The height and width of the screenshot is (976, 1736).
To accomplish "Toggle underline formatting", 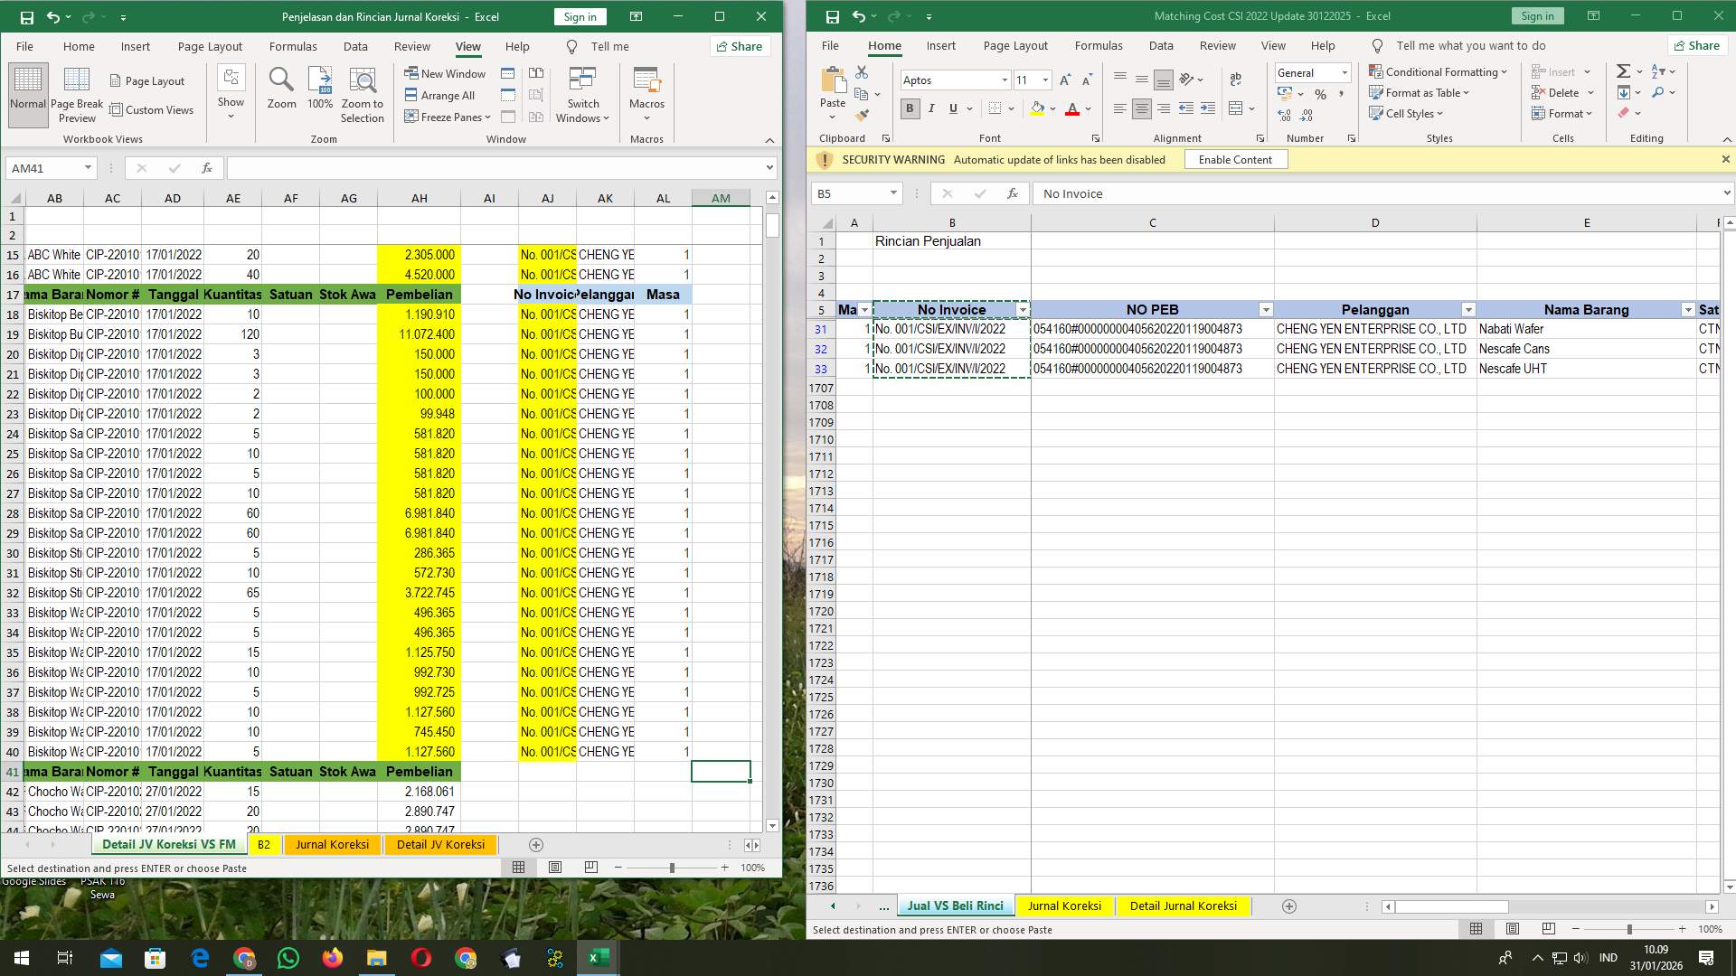I will [x=951, y=108].
